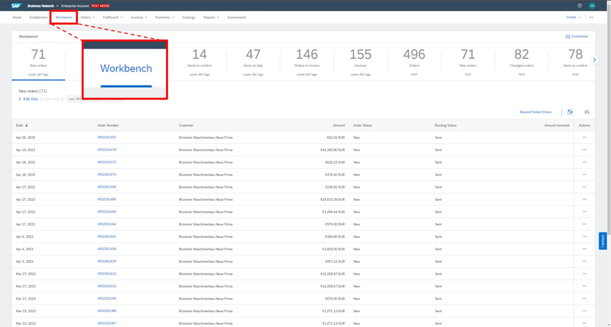The image size is (611, 327).
Task: Open the Enablement tab
Action: (x=39, y=17)
